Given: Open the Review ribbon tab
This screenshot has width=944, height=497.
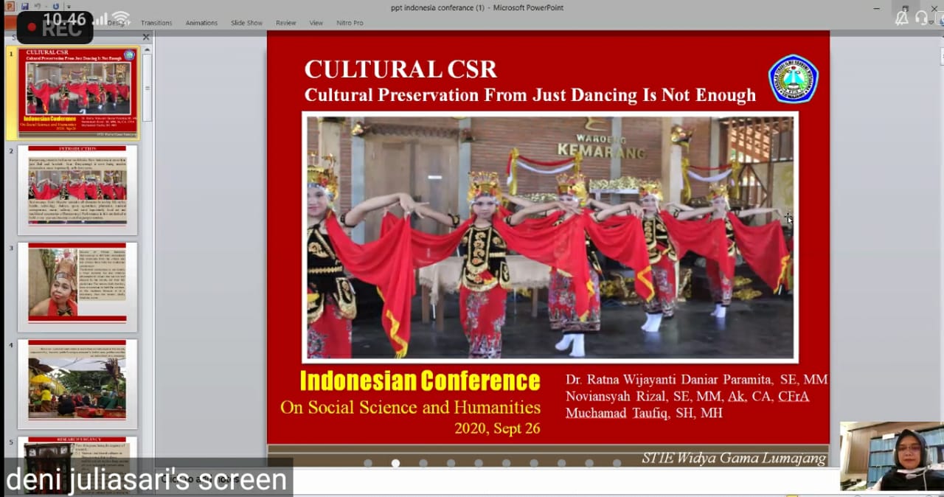Looking at the screenshot, I should (x=286, y=23).
